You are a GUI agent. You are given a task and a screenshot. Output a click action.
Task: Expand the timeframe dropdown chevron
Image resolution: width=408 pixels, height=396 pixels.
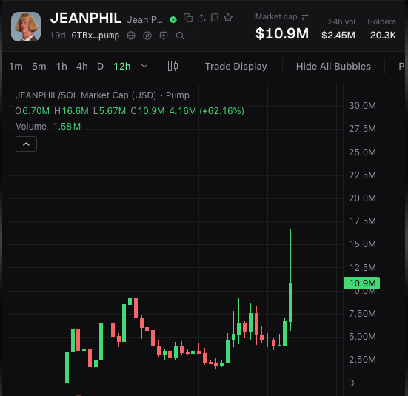tap(144, 66)
